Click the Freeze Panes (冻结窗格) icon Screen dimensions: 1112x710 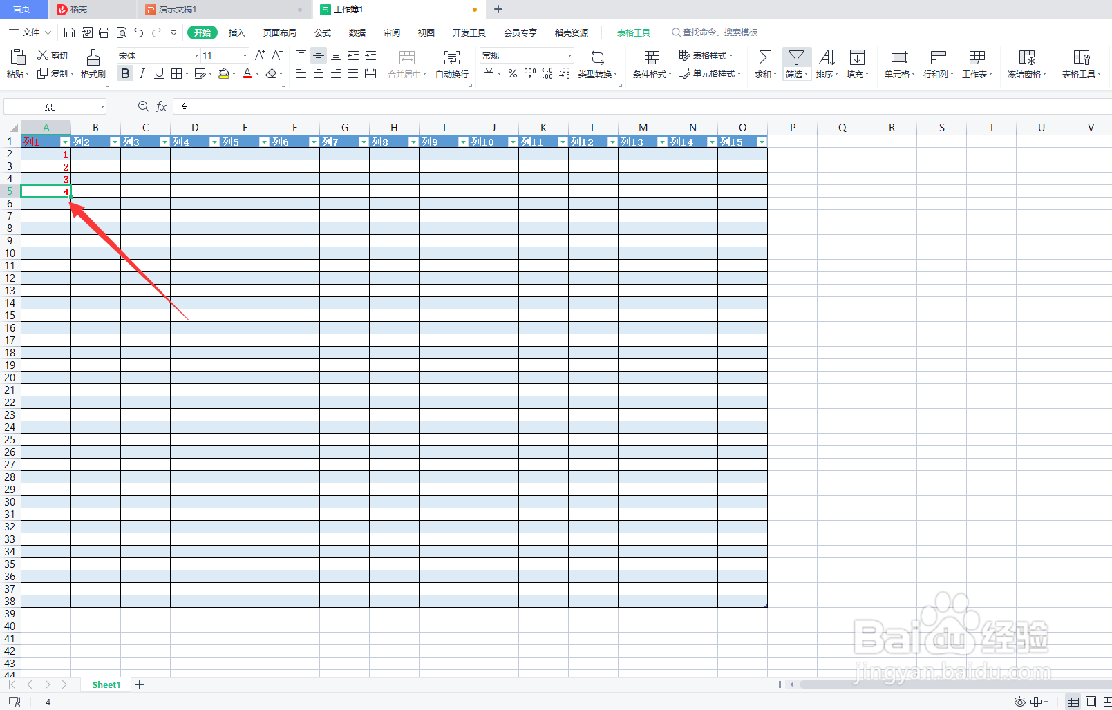[x=1027, y=57]
